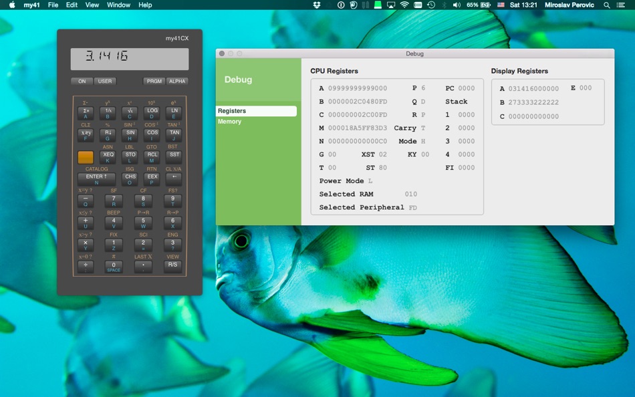Click the AirPlay display icon
Screen dimensions: 635x397
(391, 5)
